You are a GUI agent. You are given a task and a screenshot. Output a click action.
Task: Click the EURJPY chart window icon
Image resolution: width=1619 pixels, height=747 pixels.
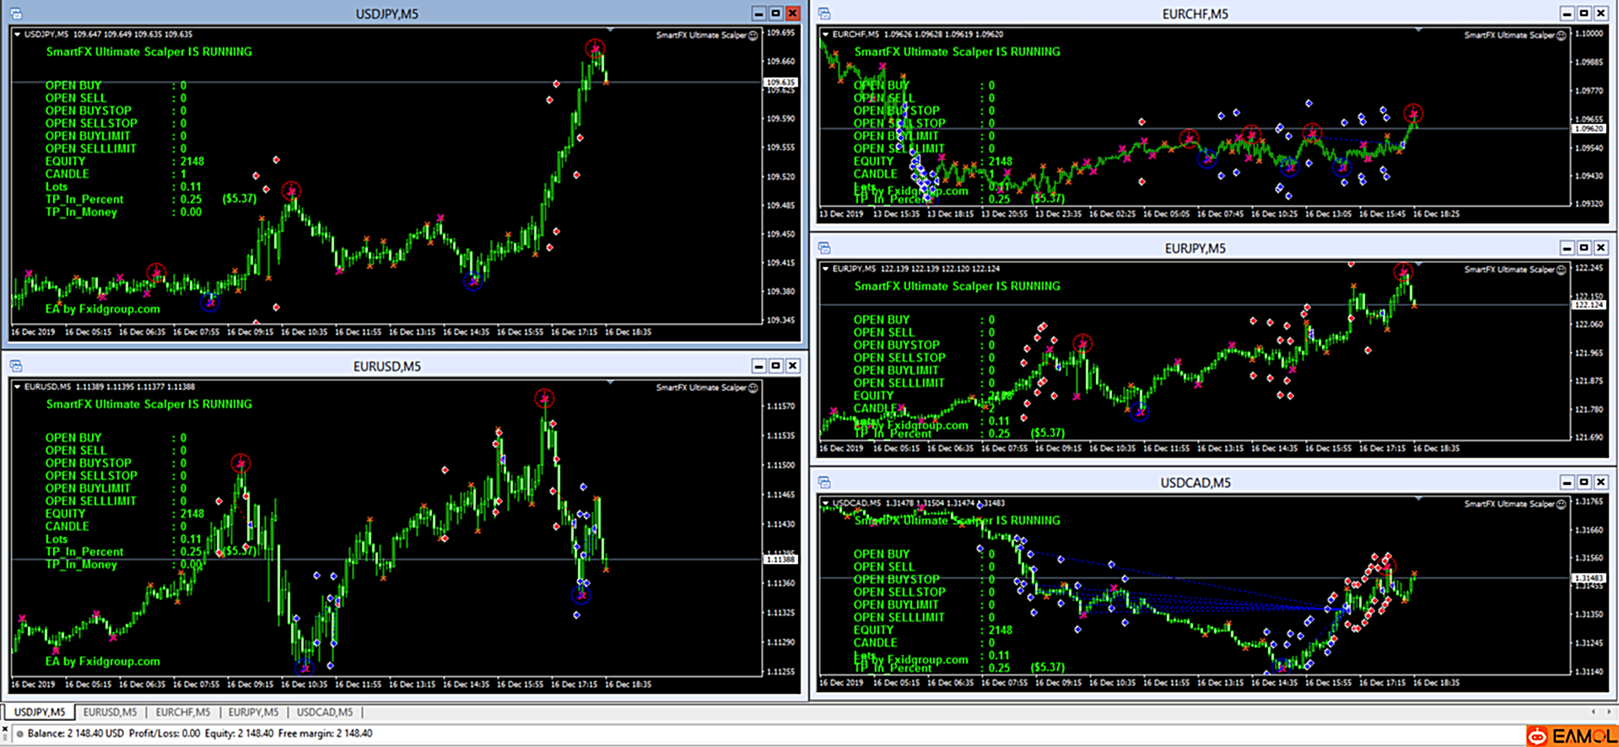(824, 248)
